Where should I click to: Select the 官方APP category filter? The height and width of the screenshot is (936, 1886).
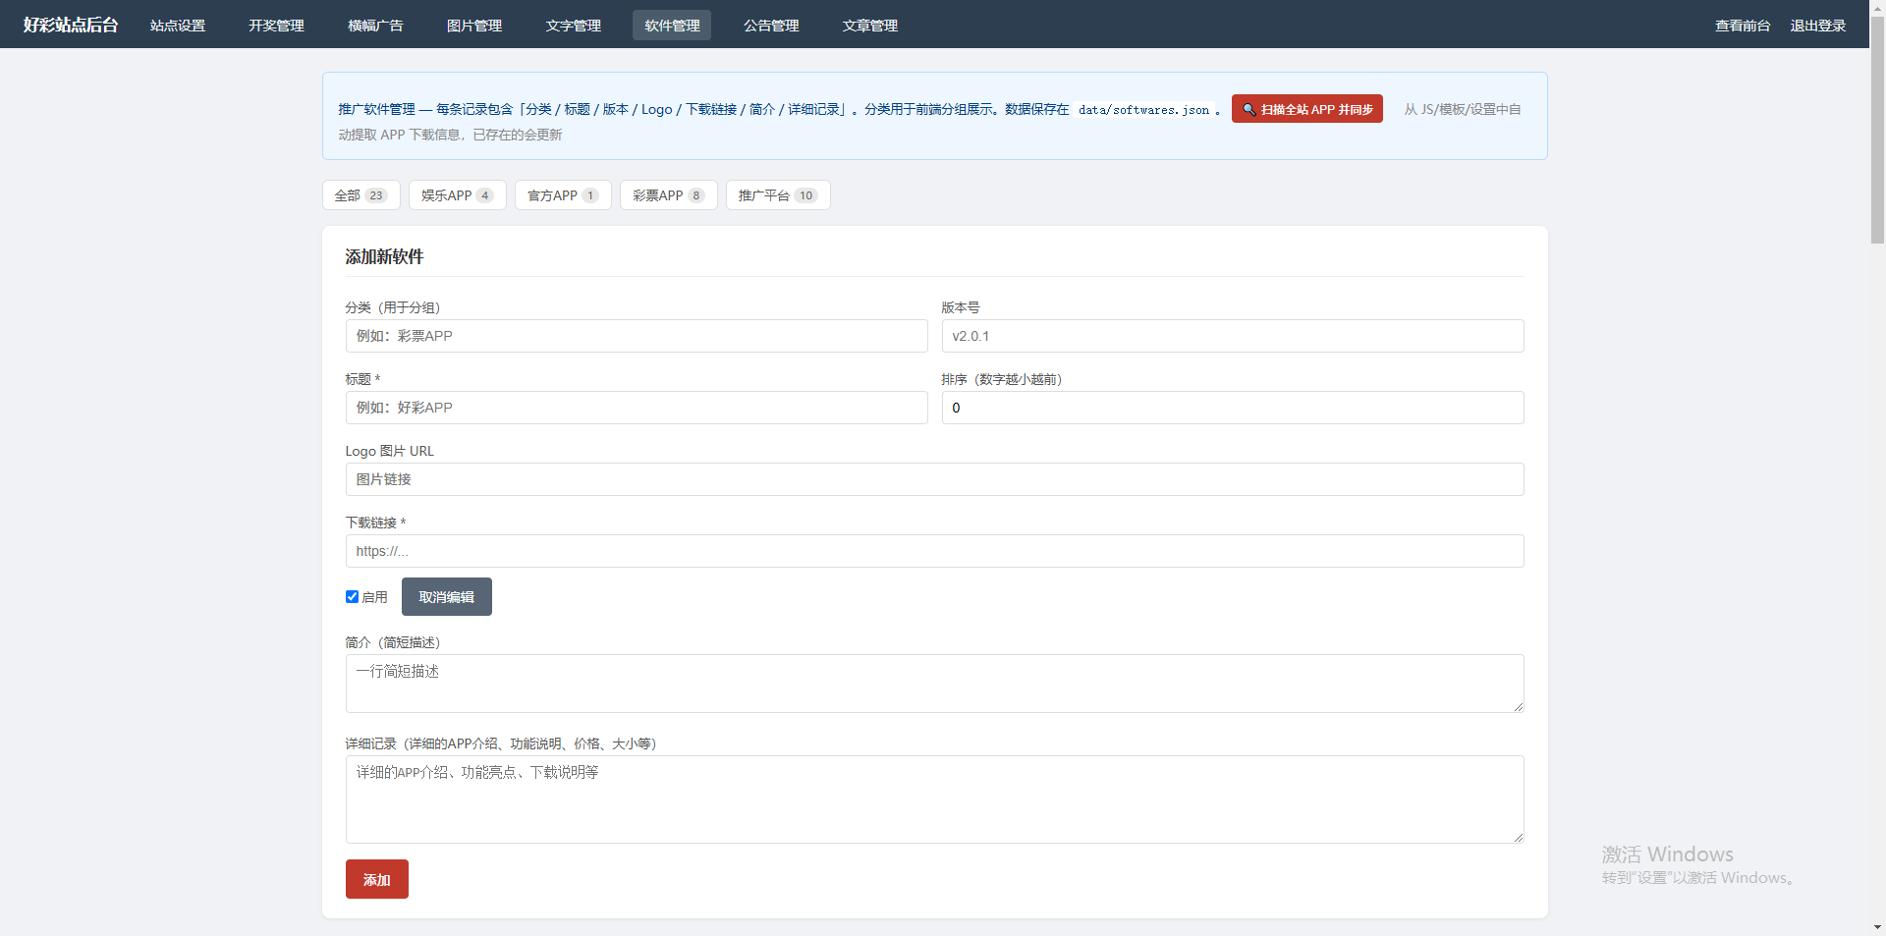(x=563, y=195)
